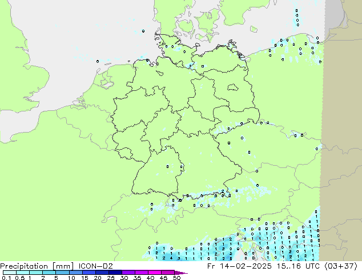Click the 30–35 mm purple legend swatch

tap(128, 273)
